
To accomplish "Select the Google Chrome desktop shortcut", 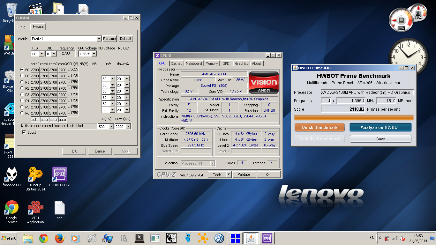I will pyautogui.click(x=11, y=212).
